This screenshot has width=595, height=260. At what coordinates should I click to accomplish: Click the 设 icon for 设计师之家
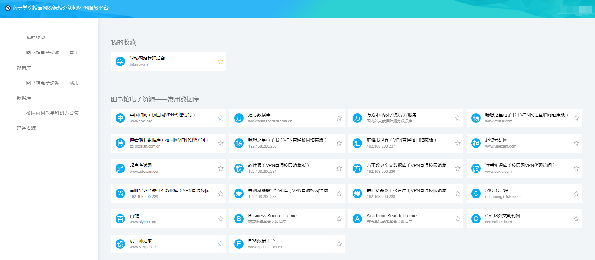(x=120, y=244)
